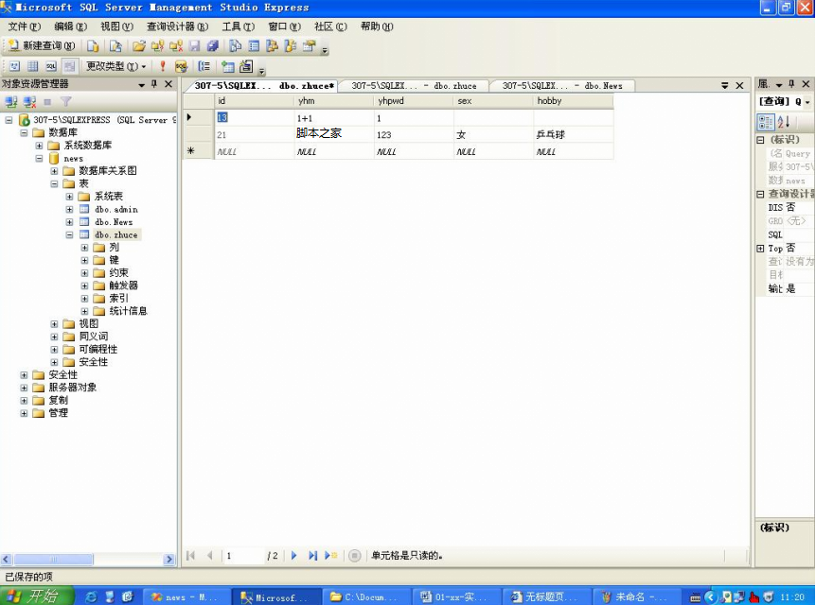Image resolution: width=816 pixels, height=605 pixels.
Task: Click the New Query toolbar button
Action: click(x=42, y=46)
